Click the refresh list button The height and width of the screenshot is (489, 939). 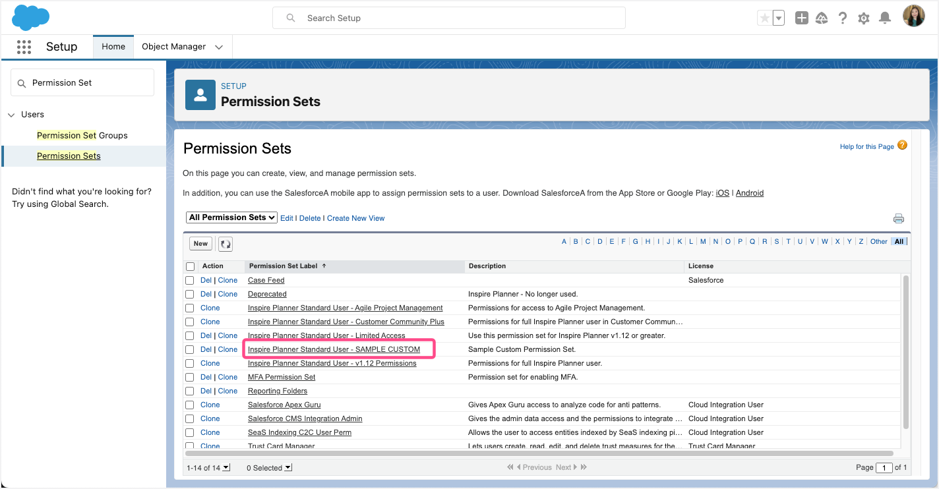(x=226, y=244)
